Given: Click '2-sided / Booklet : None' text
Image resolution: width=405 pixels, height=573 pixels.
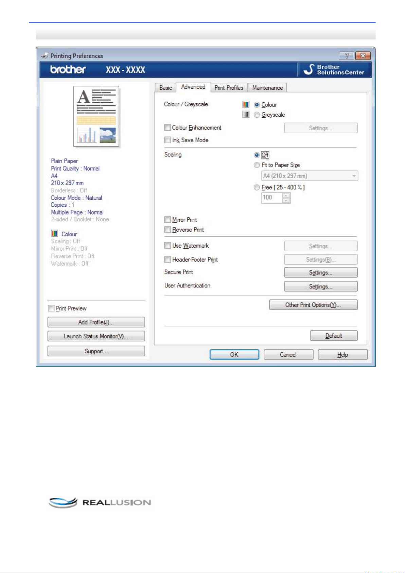Looking at the screenshot, I should [x=80, y=219].
